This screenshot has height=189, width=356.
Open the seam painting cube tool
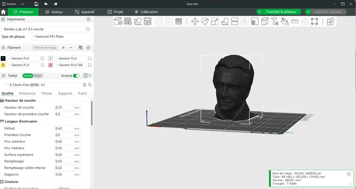click(x=264, y=21)
